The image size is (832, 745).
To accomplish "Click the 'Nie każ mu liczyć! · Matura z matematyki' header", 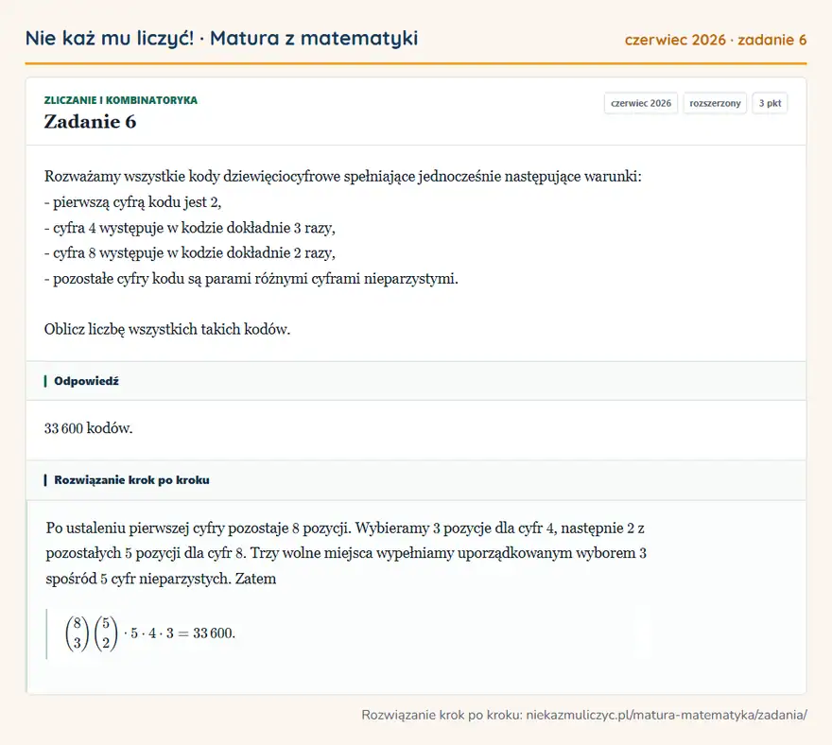I will pyautogui.click(x=221, y=39).
